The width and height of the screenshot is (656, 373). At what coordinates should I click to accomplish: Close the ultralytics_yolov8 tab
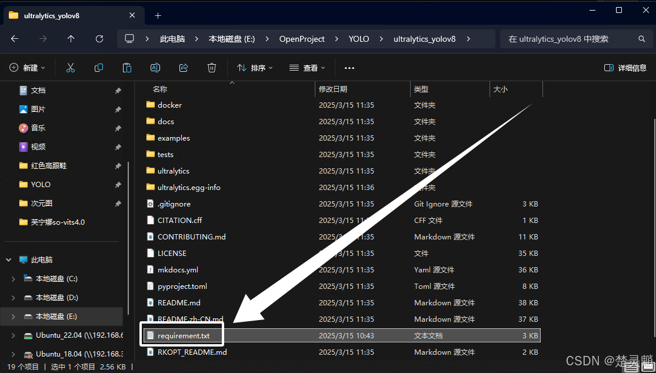[132, 15]
